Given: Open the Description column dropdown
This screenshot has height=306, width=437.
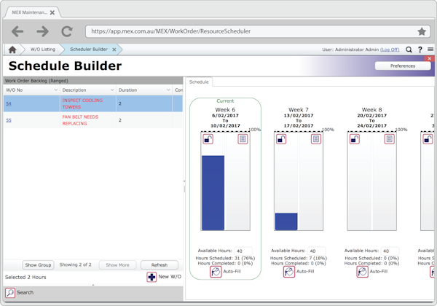Looking at the screenshot, I should point(112,90).
